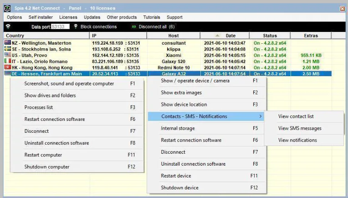Select the US - Utah, Provo row
The image size is (348, 198).
click(168, 55)
